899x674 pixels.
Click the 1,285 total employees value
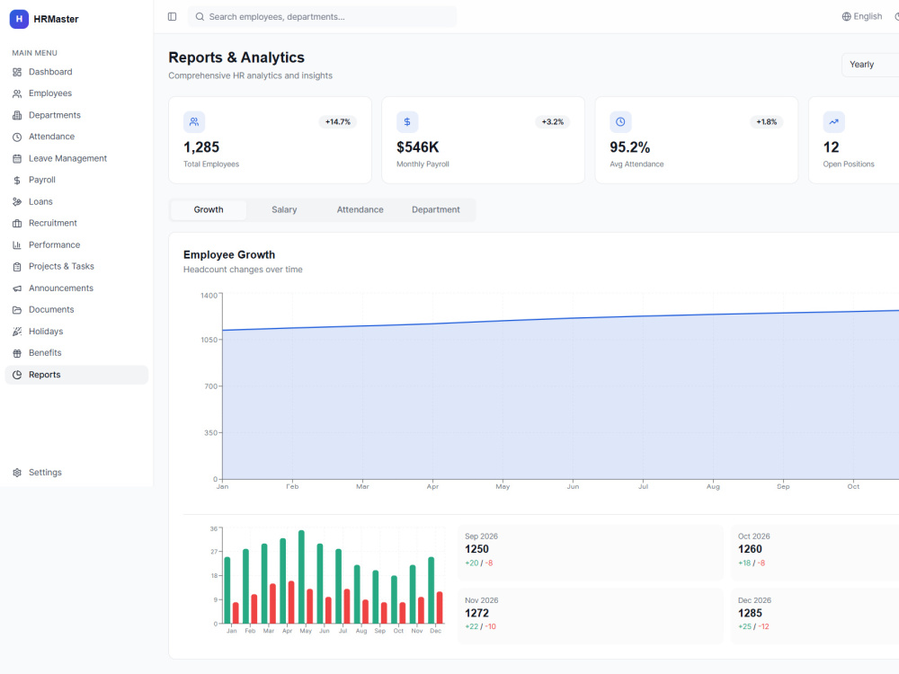(201, 147)
